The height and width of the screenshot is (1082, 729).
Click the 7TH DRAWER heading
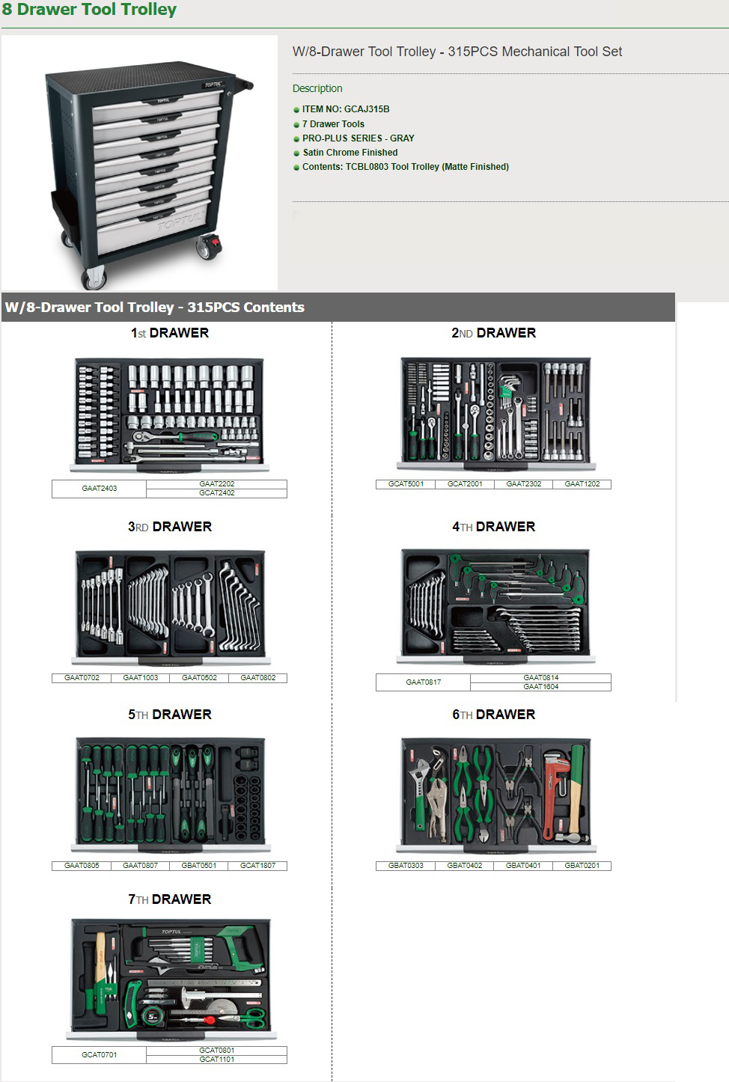[x=169, y=899]
